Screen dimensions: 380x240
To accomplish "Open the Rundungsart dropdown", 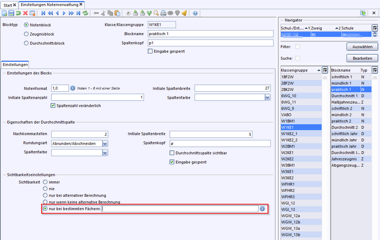I will pos(105,143).
